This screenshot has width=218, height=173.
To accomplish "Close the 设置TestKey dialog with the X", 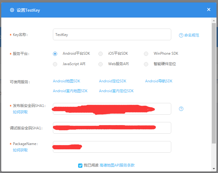I will coord(209,10).
